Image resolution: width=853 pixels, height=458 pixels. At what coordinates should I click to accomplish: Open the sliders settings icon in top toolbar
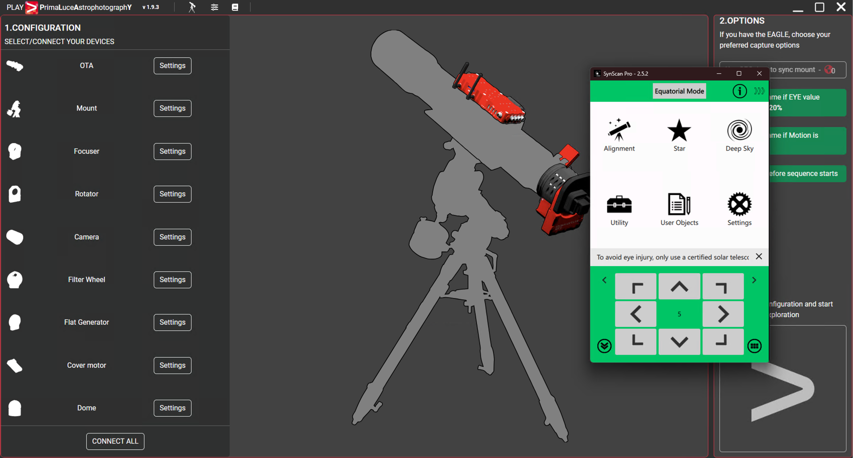tap(215, 7)
